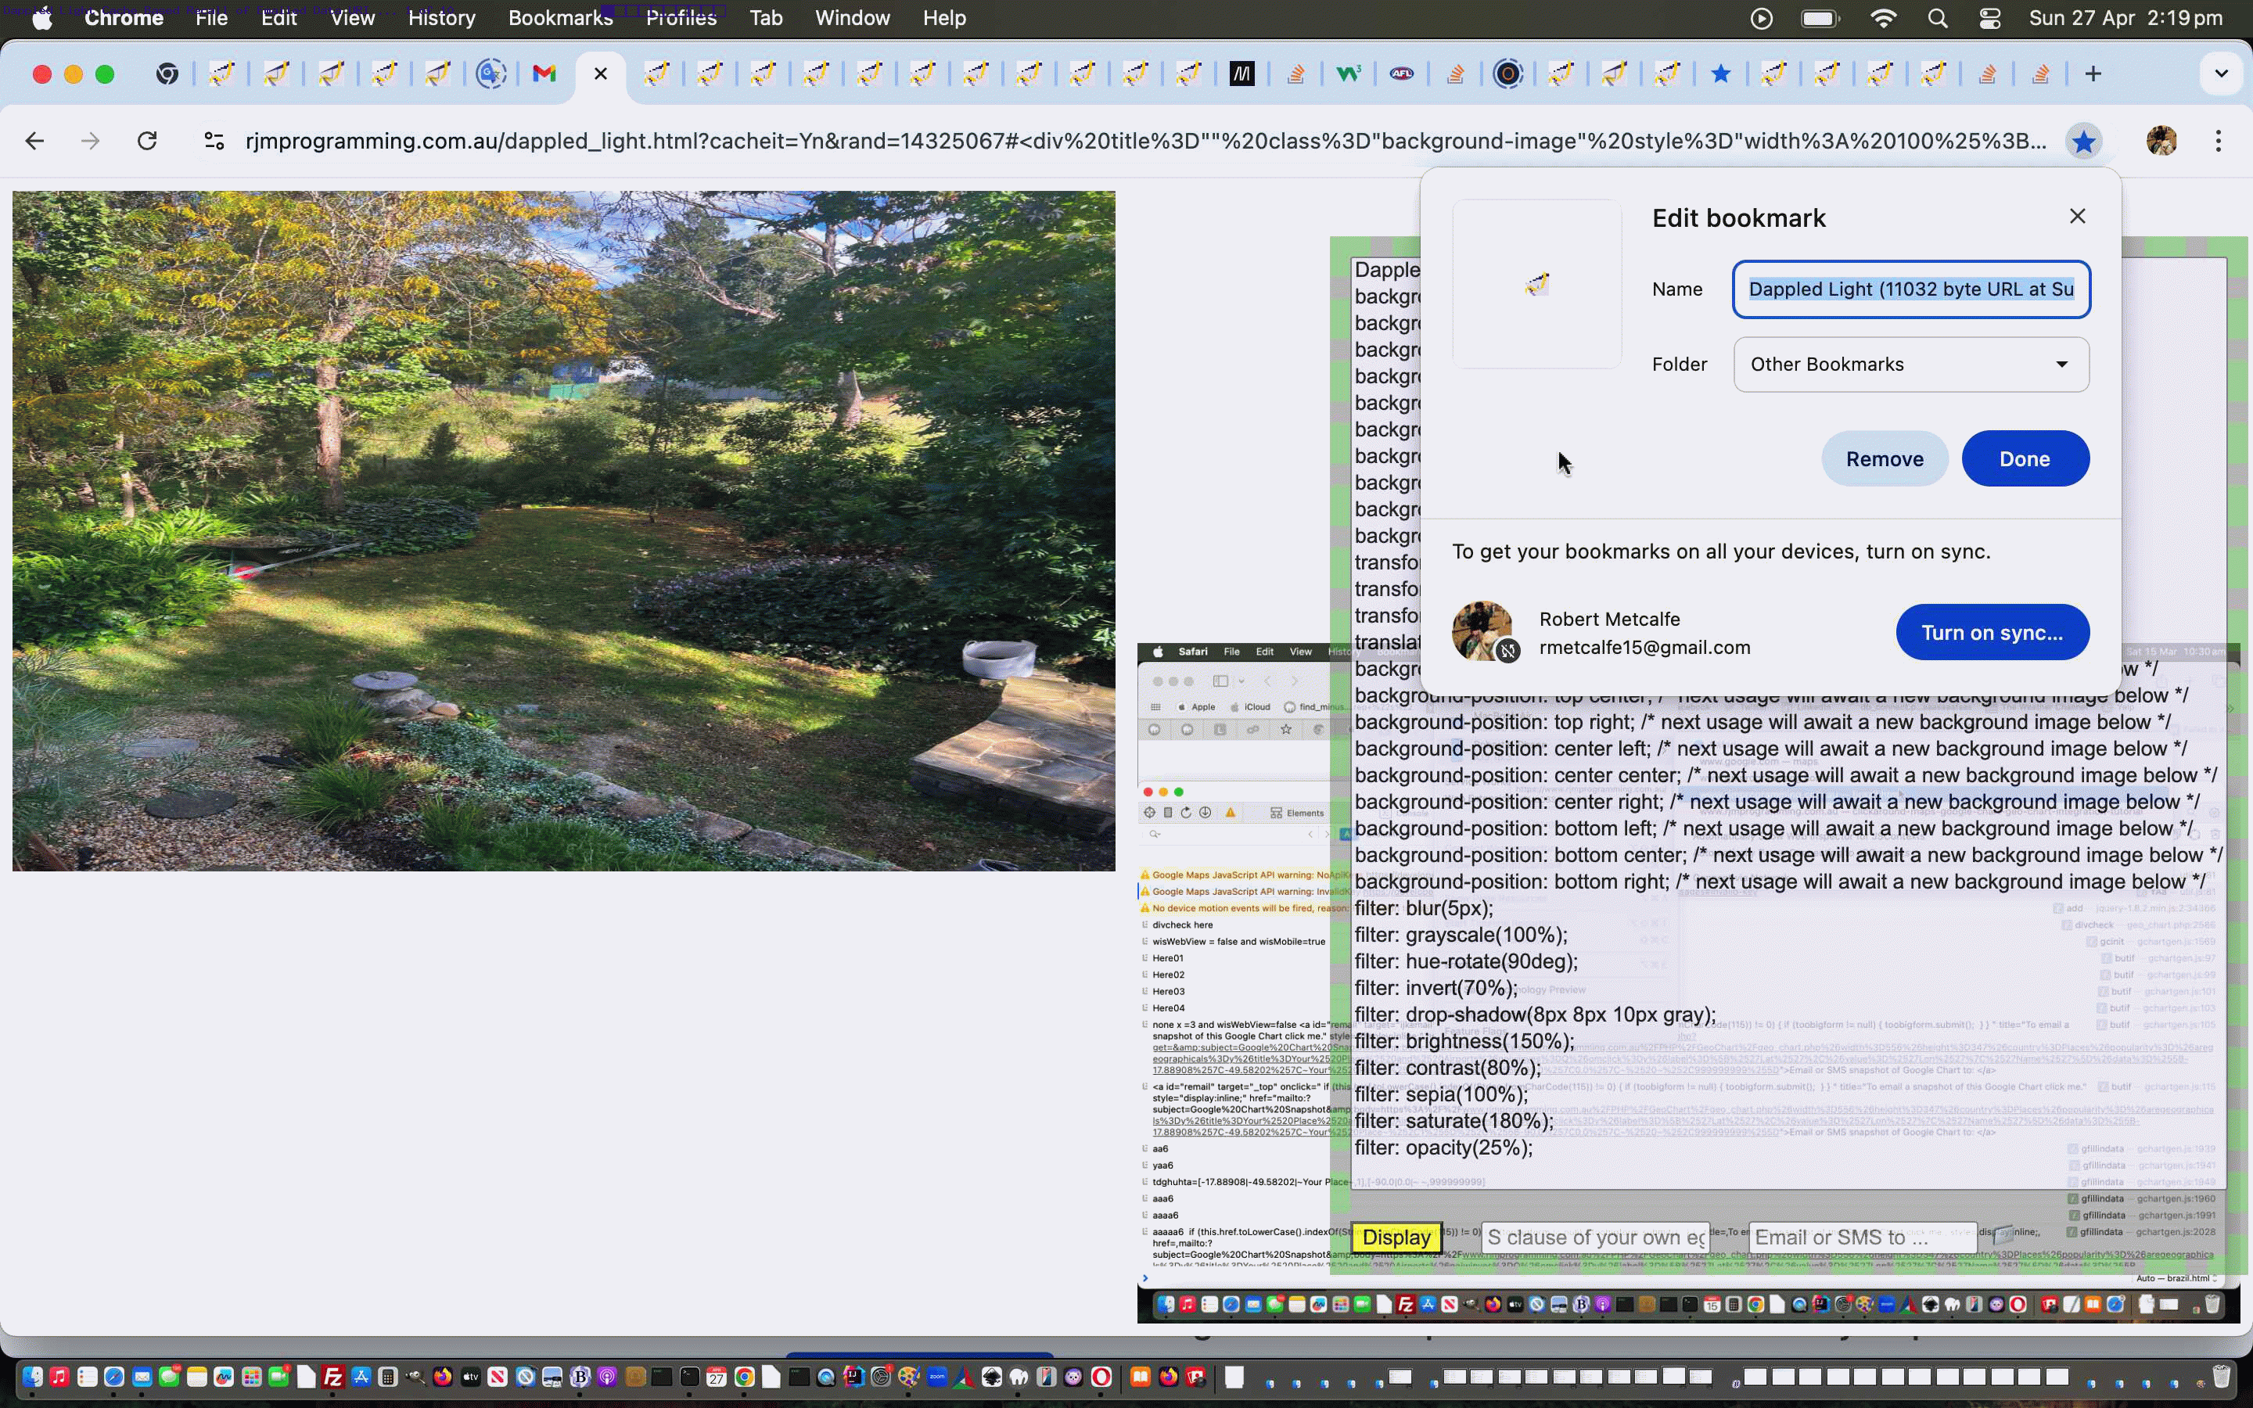The height and width of the screenshot is (1408, 2253).
Task: Click 'rmetcalfe15@gmail.com' text
Action: pyautogui.click(x=1644, y=647)
